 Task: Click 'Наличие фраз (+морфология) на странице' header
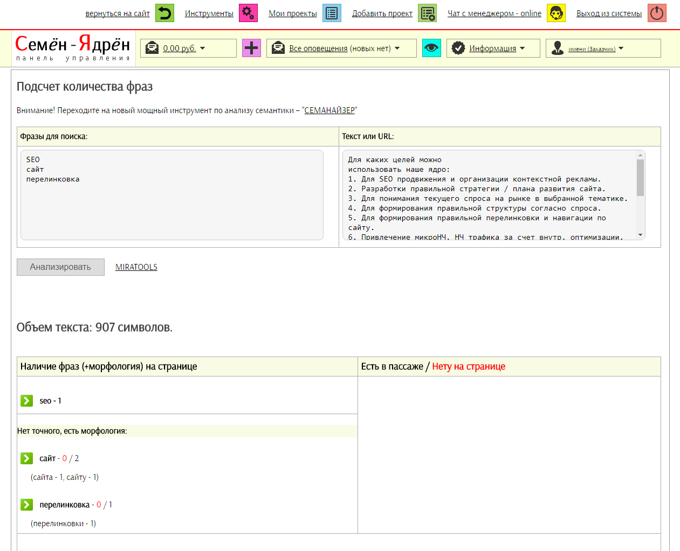coord(109,366)
